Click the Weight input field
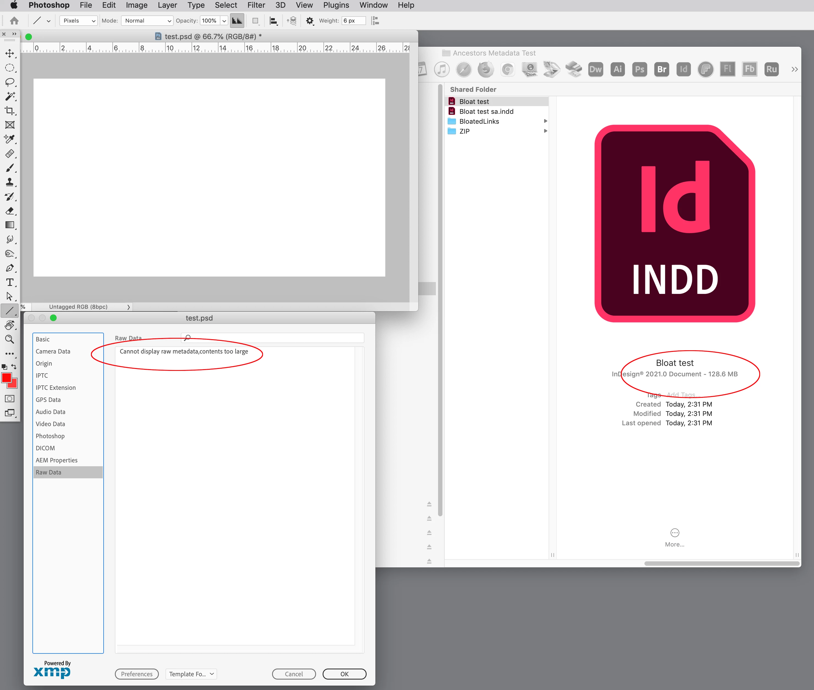 pos(353,21)
